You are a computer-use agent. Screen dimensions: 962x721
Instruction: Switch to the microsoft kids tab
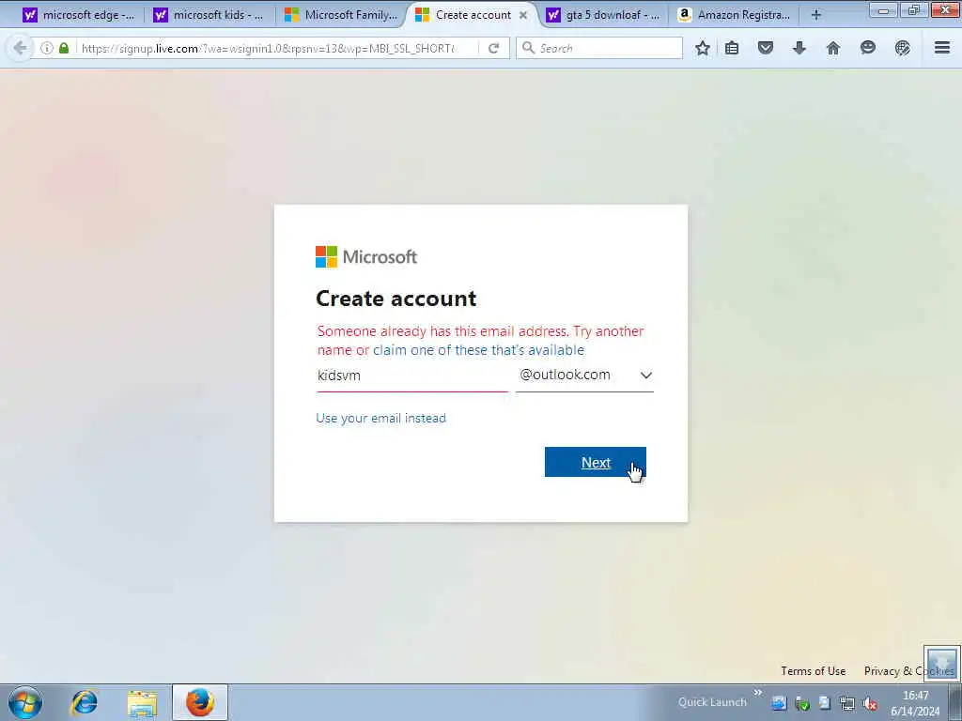pos(209,15)
